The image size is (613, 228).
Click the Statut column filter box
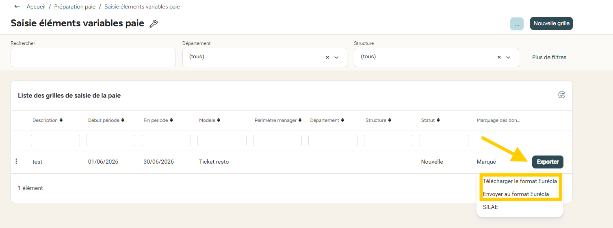point(444,141)
